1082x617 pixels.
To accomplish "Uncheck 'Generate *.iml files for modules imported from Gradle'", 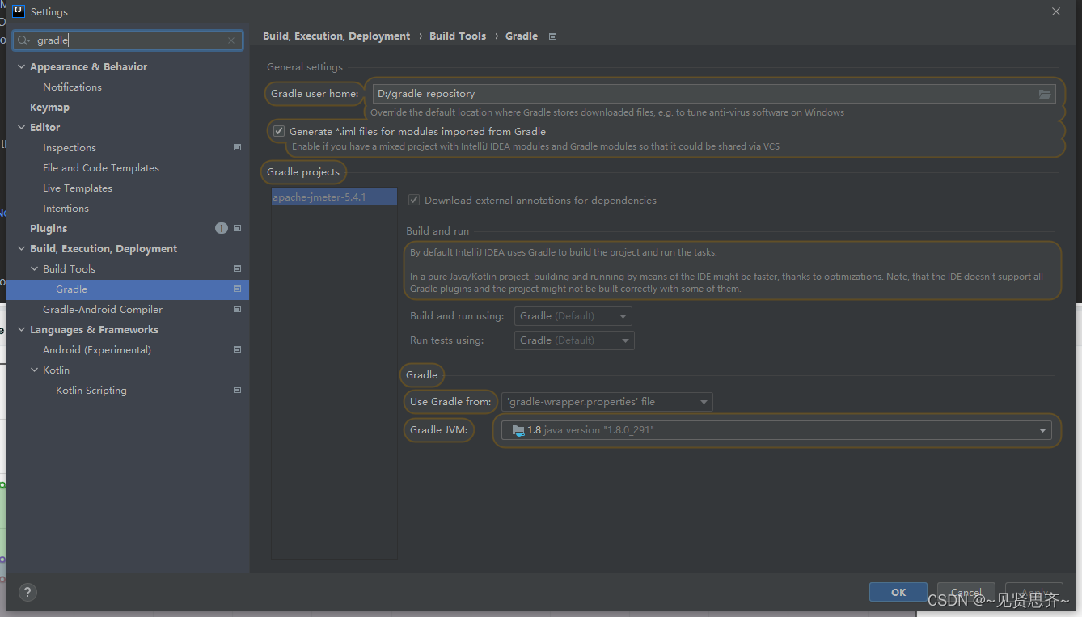I will click(278, 131).
